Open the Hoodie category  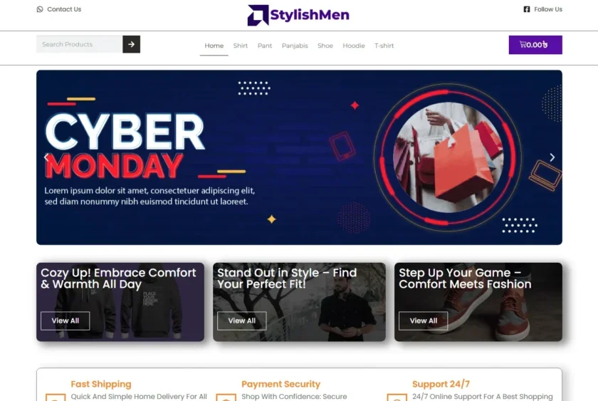[x=354, y=46]
